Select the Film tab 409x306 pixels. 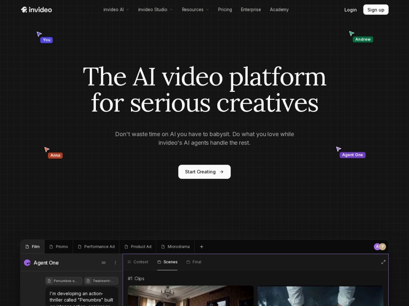[x=33, y=247]
